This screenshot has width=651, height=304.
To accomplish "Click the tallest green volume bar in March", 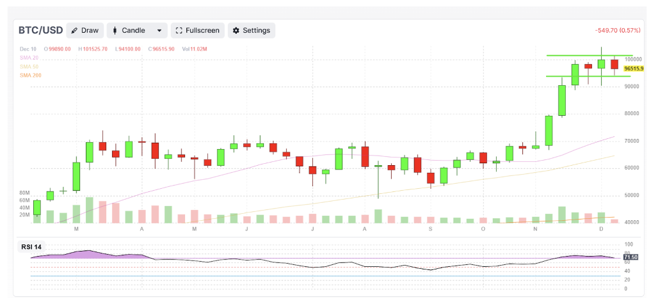I will (x=89, y=210).
